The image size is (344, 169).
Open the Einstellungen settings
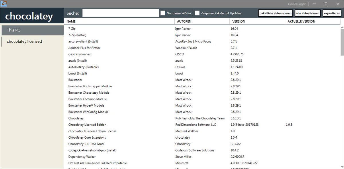[297, 4]
